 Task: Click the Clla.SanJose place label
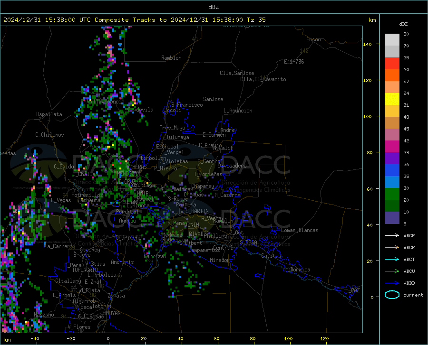pos(237,73)
